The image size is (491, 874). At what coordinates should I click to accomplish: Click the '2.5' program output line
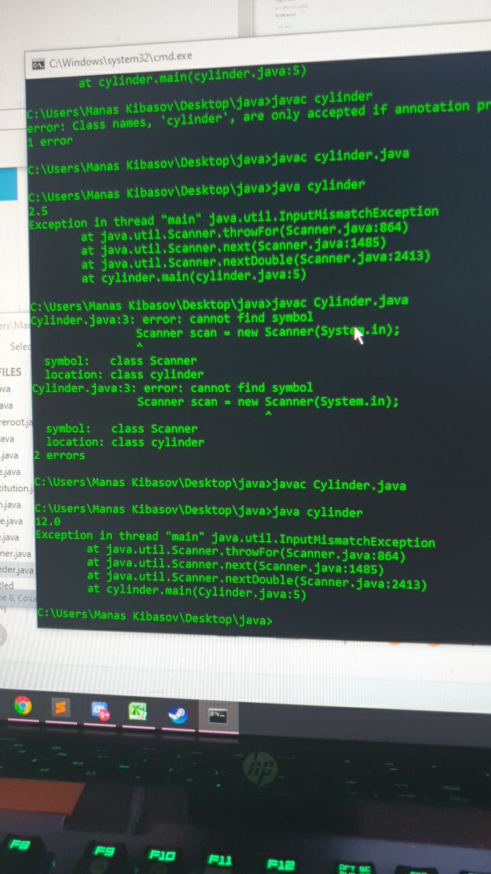[x=38, y=212]
